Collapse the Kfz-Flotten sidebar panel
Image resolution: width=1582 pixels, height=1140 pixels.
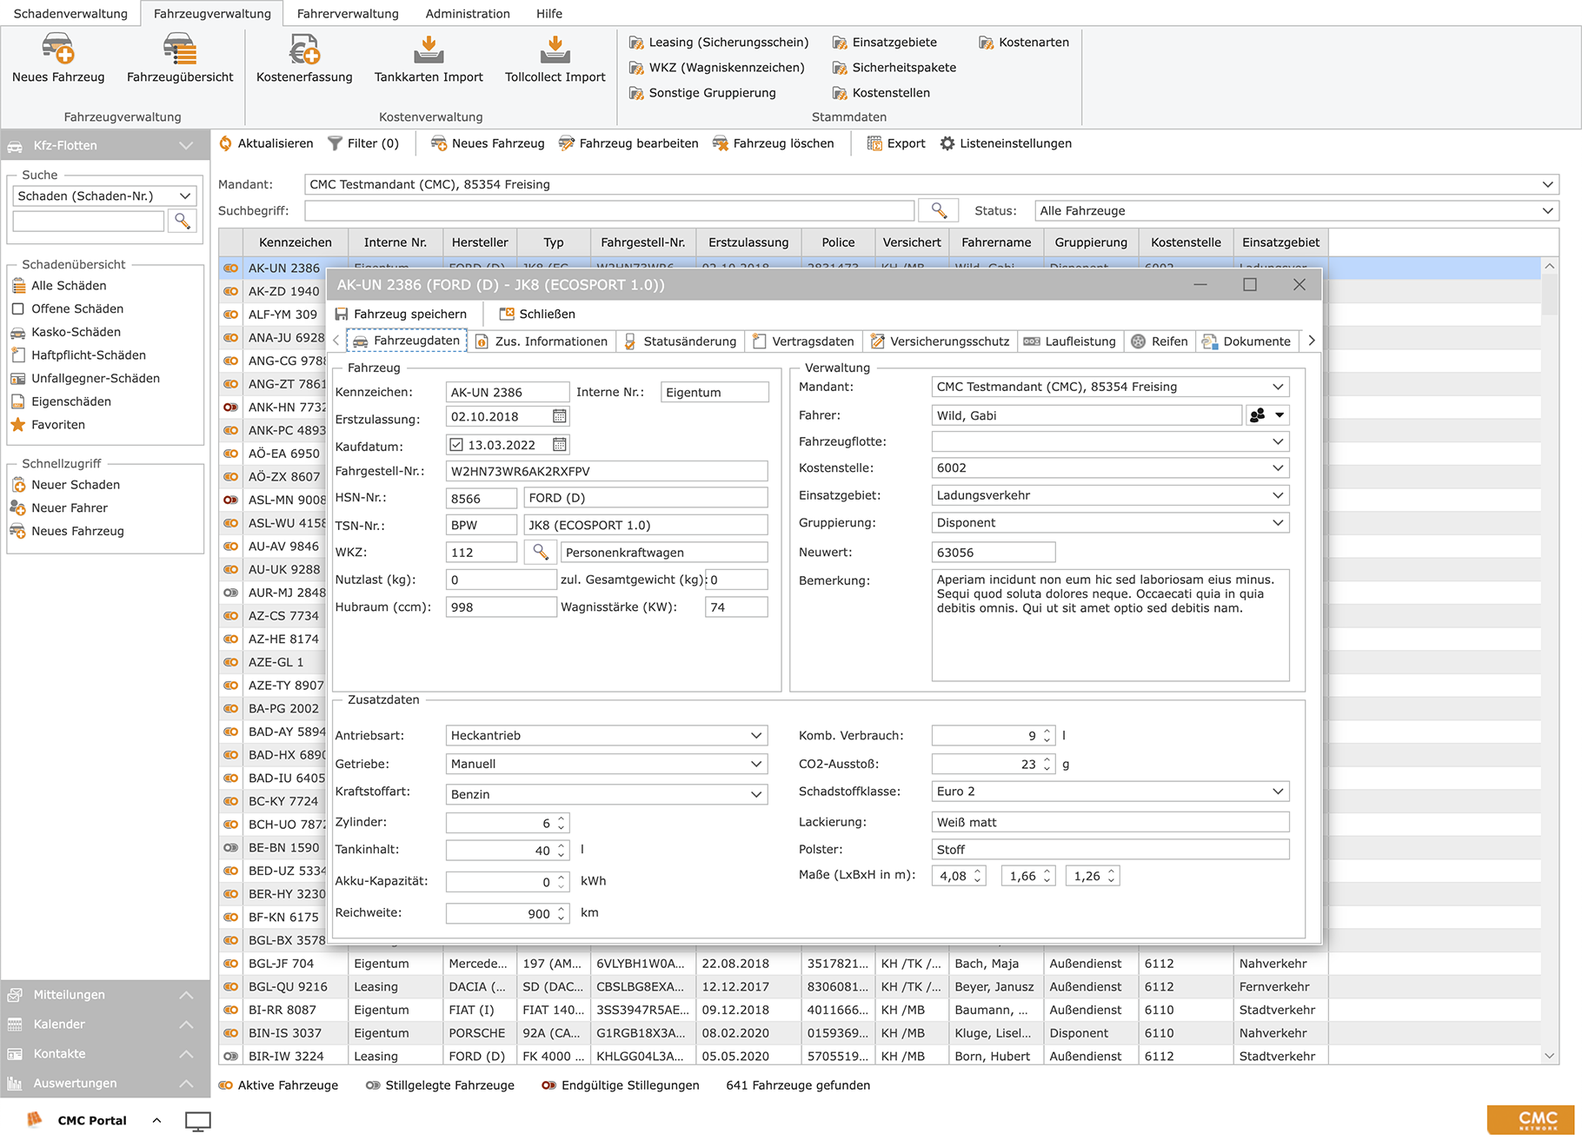(105, 145)
